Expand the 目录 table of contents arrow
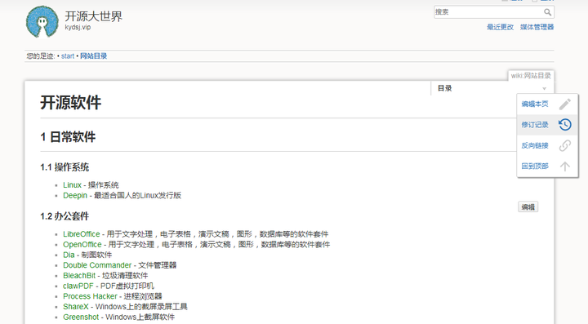The image size is (588, 324). (x=544, y=88)
